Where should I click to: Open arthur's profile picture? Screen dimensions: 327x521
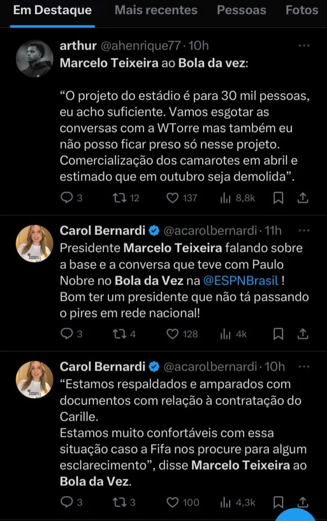coord(34,59)
